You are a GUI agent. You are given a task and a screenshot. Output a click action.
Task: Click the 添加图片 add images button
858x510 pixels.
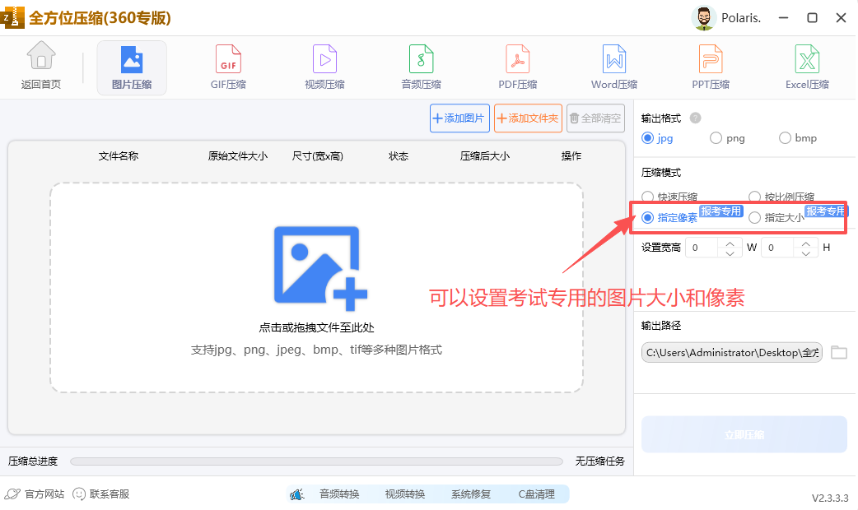pyautogui.click(x=459, y=118)
